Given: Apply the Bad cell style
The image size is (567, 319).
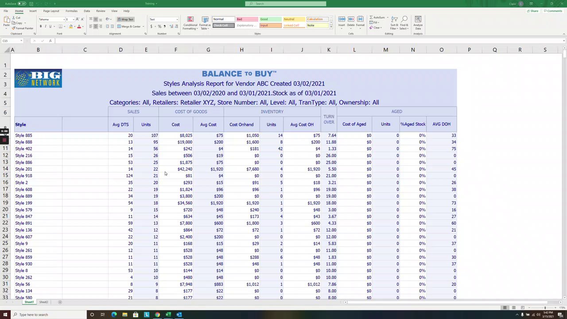Looking at the screenshot, I should tap(247, 19).
